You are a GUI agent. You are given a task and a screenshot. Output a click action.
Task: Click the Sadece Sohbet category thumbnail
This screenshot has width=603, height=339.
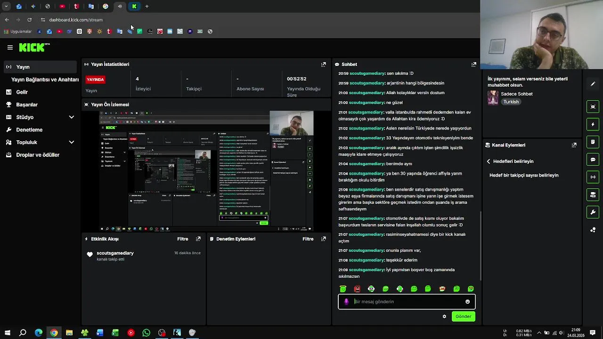pyautogui.click(x=493, y=97)
